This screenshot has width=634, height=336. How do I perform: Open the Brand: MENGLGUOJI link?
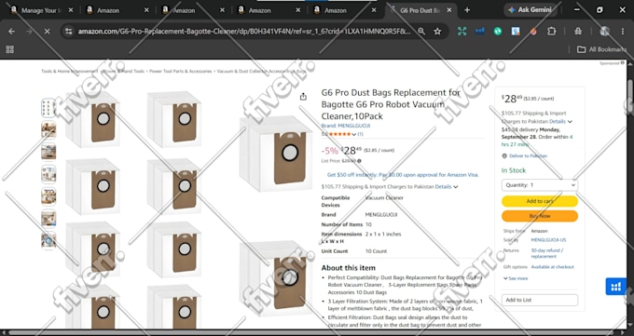(346, 126)
